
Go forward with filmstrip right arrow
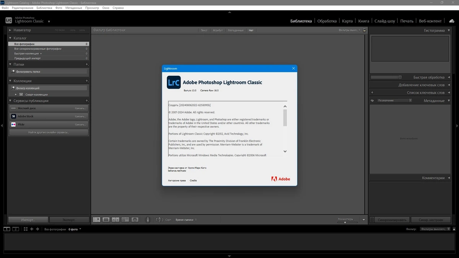[x=38, y=229]
